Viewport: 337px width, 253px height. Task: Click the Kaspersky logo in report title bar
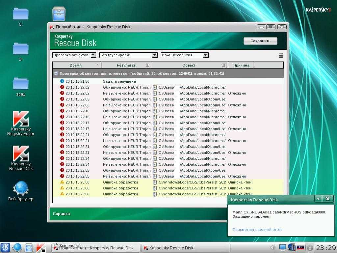coord(52,27)
